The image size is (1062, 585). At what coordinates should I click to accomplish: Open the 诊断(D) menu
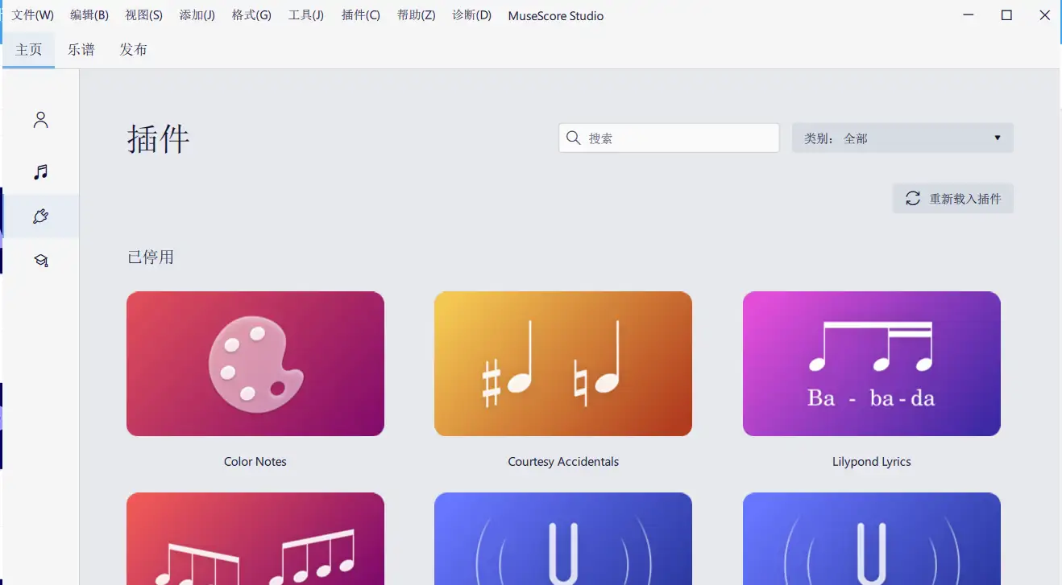click(x=471, y=15)
